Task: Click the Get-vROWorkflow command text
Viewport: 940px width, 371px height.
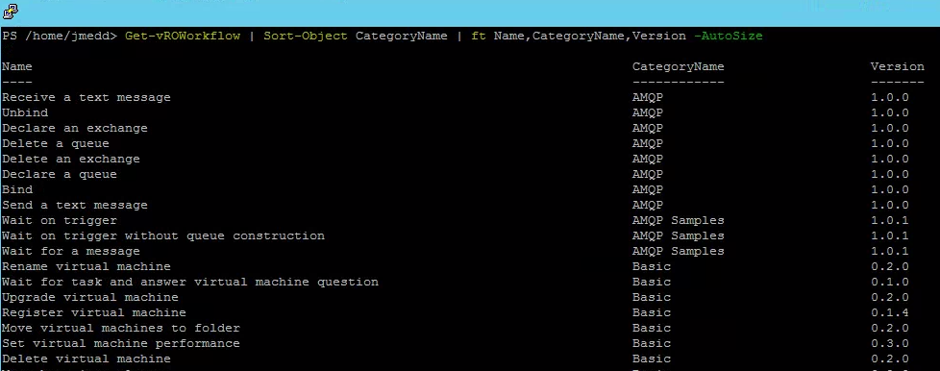Action: tap(183, 36)
